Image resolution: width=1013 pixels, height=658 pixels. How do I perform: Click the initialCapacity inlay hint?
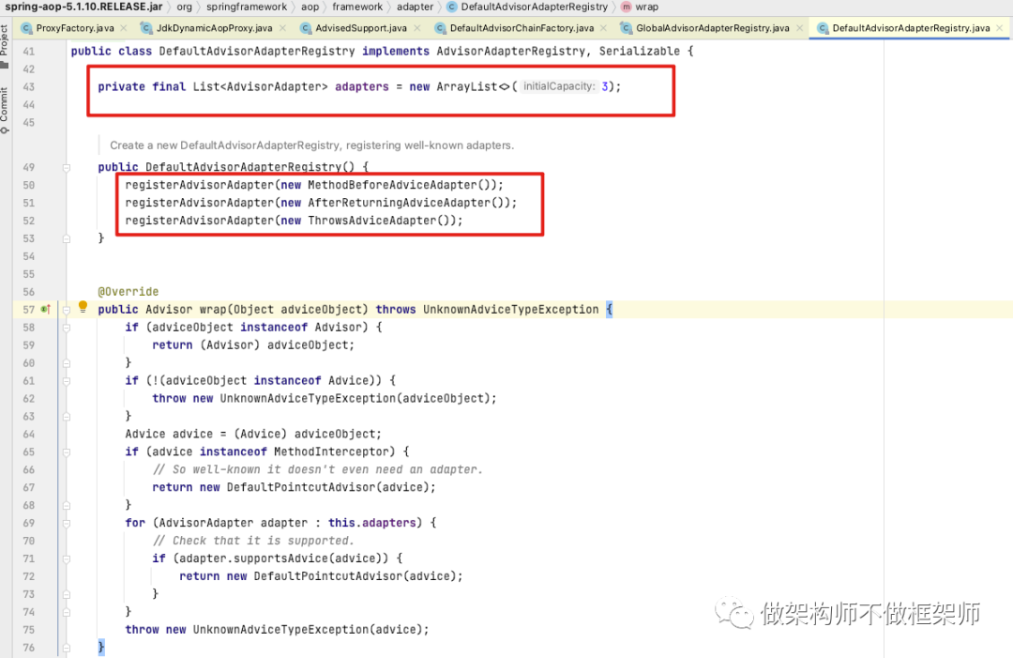coord(559,86)
